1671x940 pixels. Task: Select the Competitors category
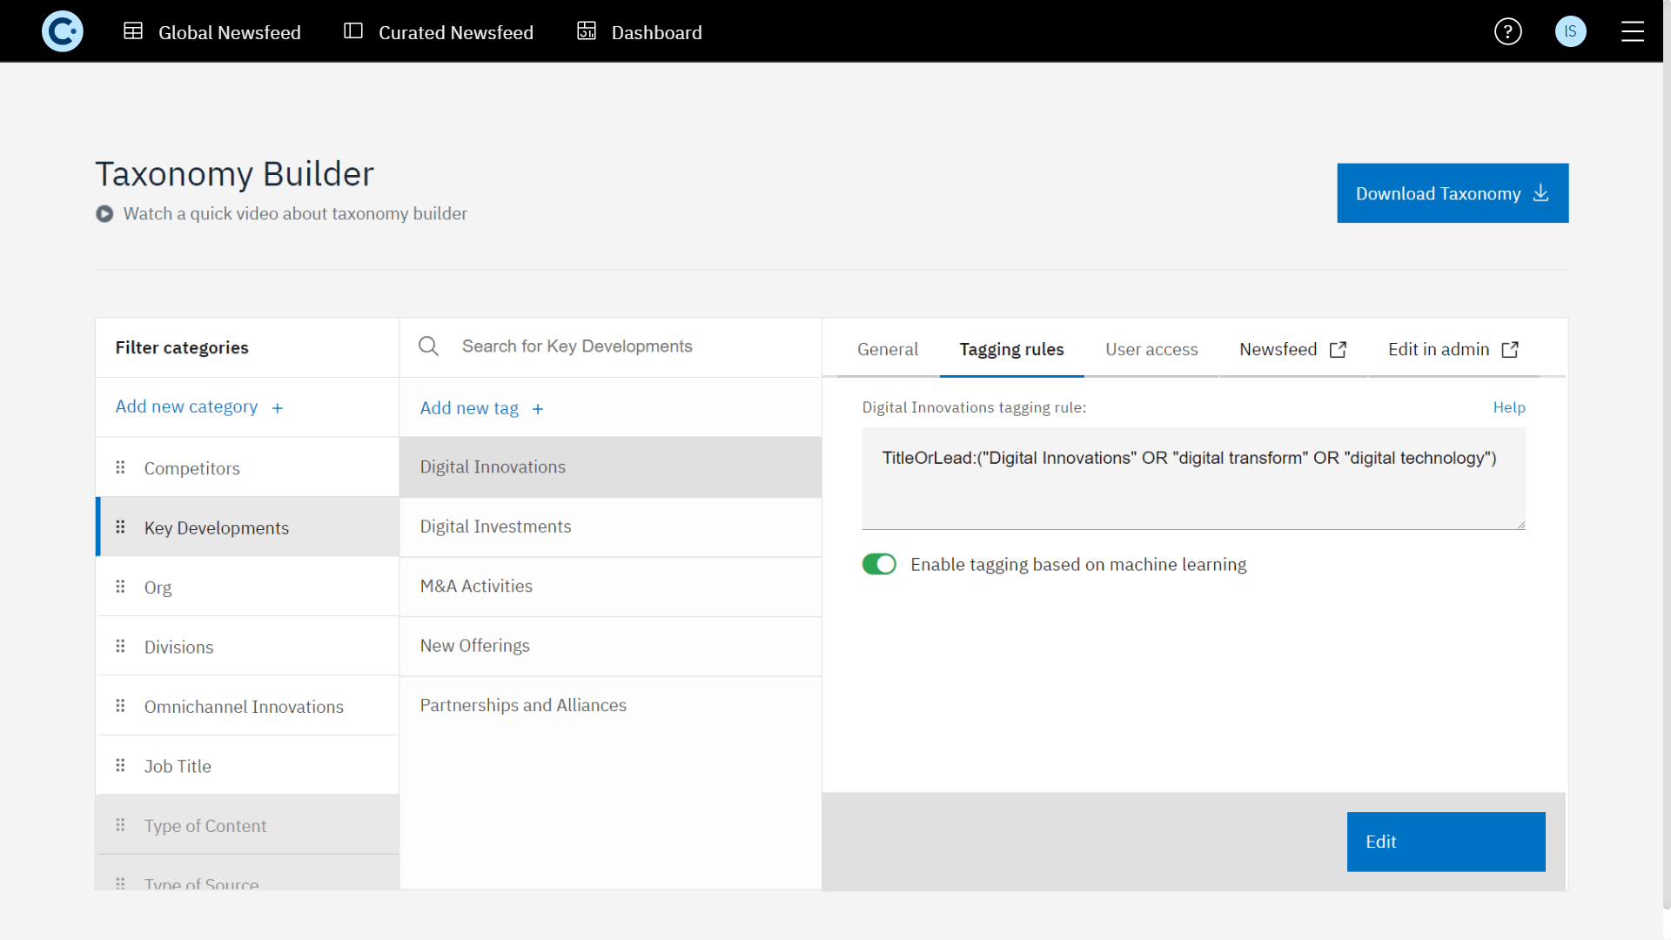pyautogui.click(x=247, y=467)
